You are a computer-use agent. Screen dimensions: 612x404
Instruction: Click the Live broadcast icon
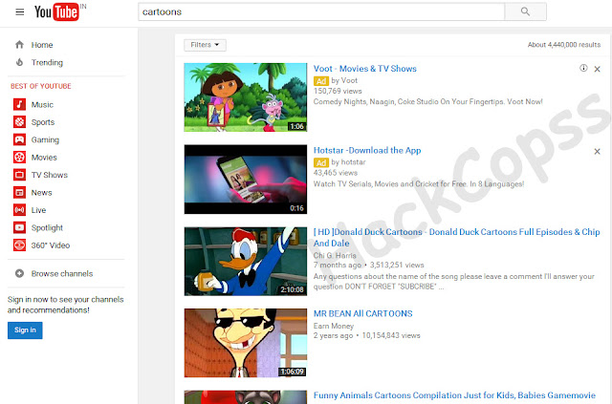19,210
